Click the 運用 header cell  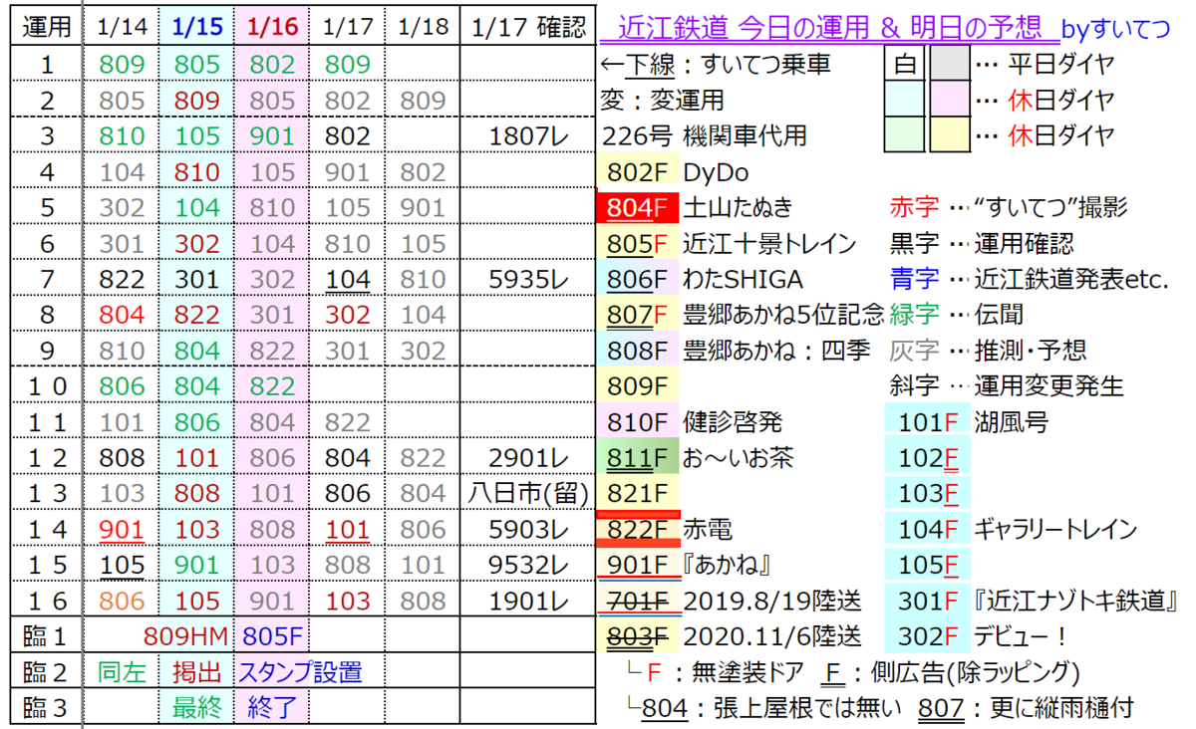pyautogui.click(x=45, y=27)
